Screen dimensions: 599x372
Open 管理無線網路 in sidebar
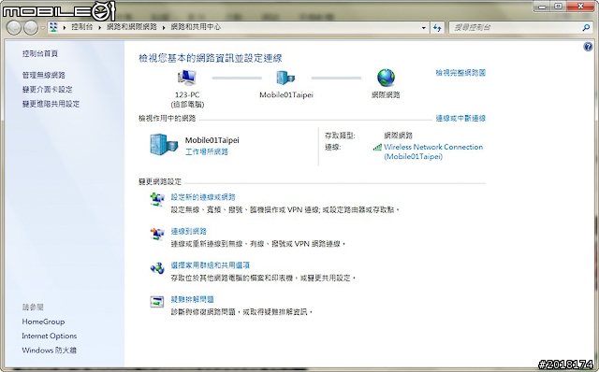[x=44, y=75]
